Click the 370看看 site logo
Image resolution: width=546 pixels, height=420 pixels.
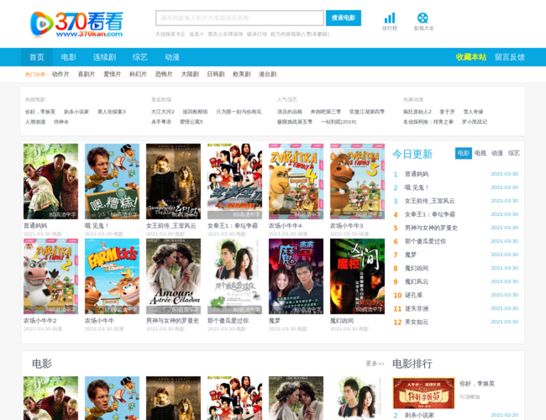point(76,24)
